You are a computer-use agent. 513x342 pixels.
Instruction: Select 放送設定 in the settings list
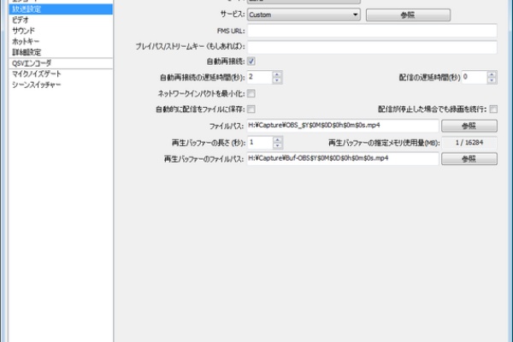(61, 9)
